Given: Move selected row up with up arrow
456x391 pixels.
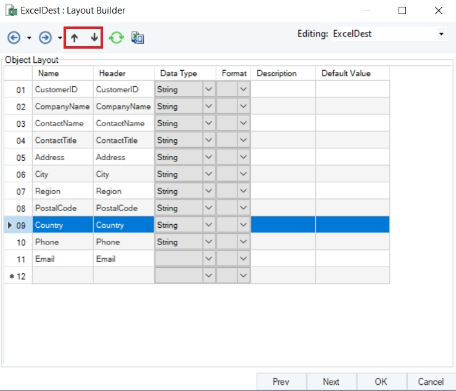Looking at the screenshot, I should (74, 38).
